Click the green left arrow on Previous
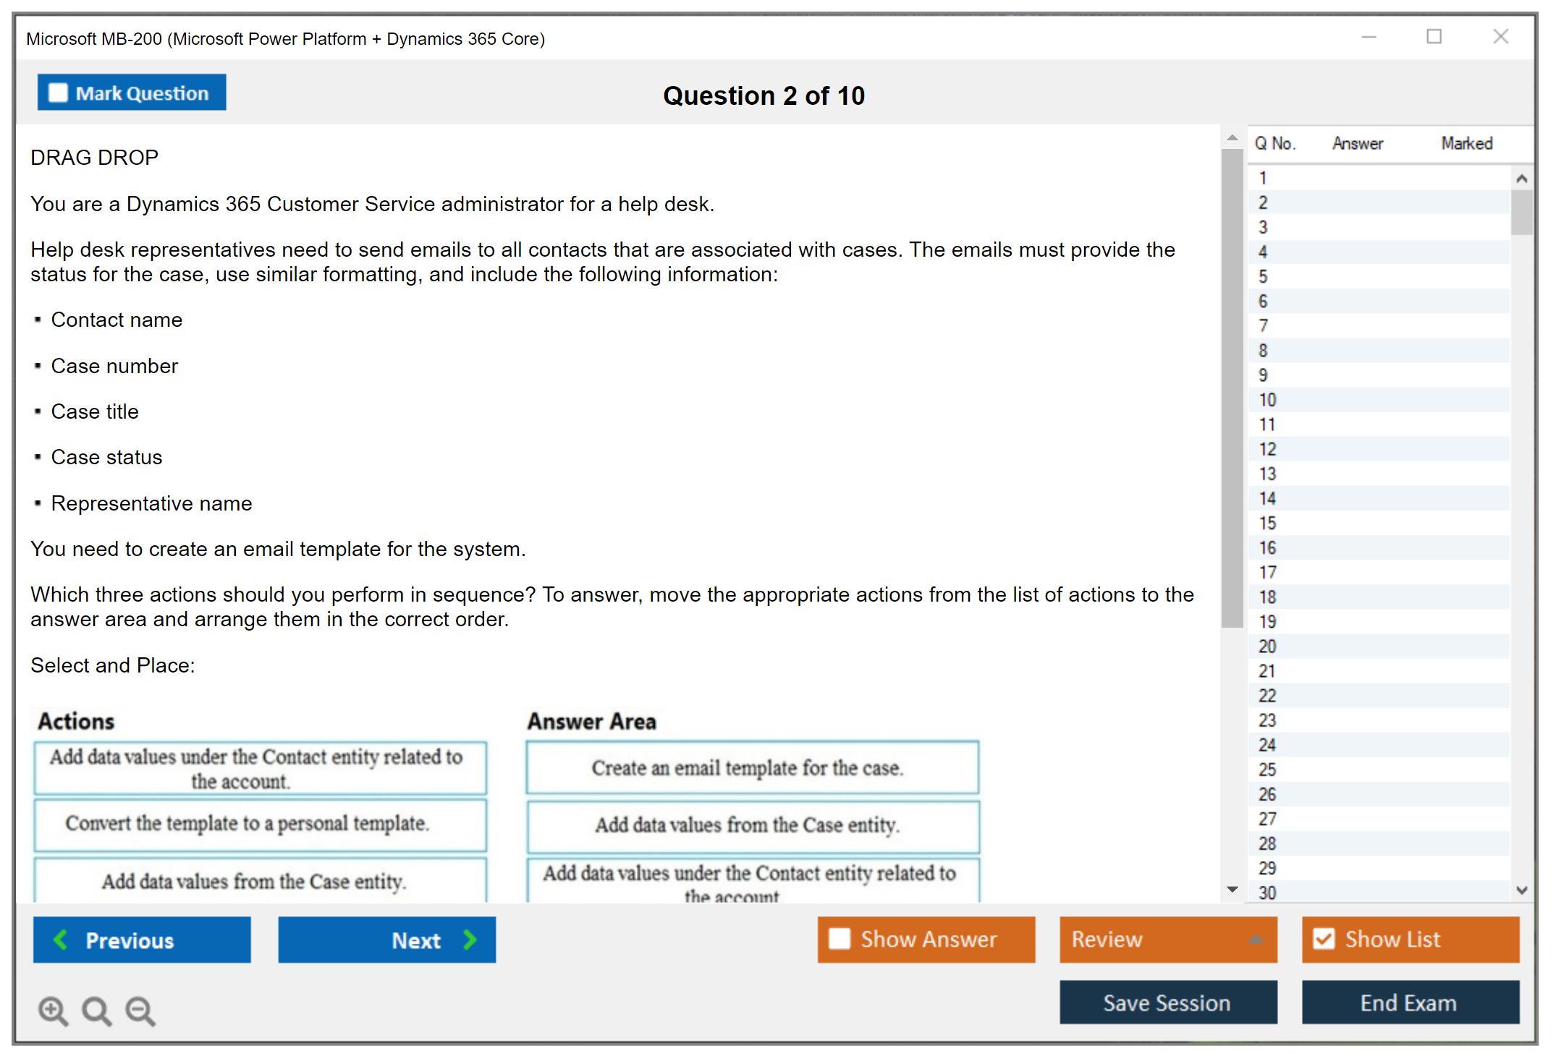Image resolution: width=1556 pixels, height=1063 pixels. (62, 939)
